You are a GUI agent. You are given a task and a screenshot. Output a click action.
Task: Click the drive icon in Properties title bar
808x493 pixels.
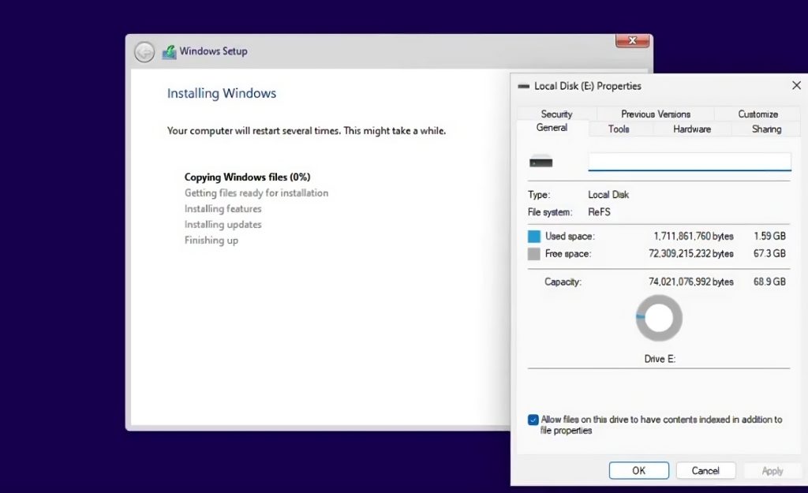(x=524, y=87)
